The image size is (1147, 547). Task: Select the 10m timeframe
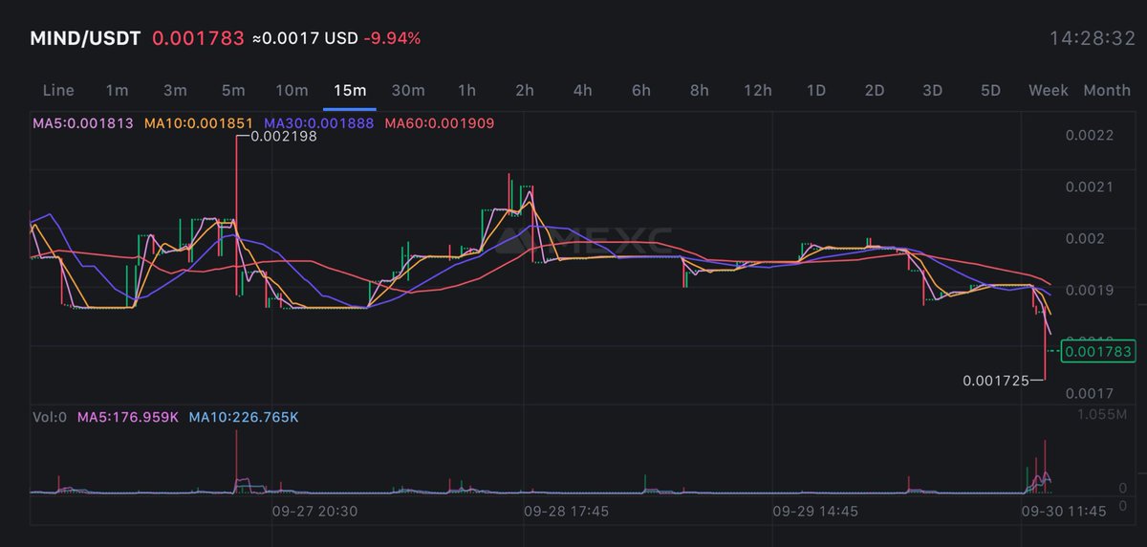click(x=292, y=90)
